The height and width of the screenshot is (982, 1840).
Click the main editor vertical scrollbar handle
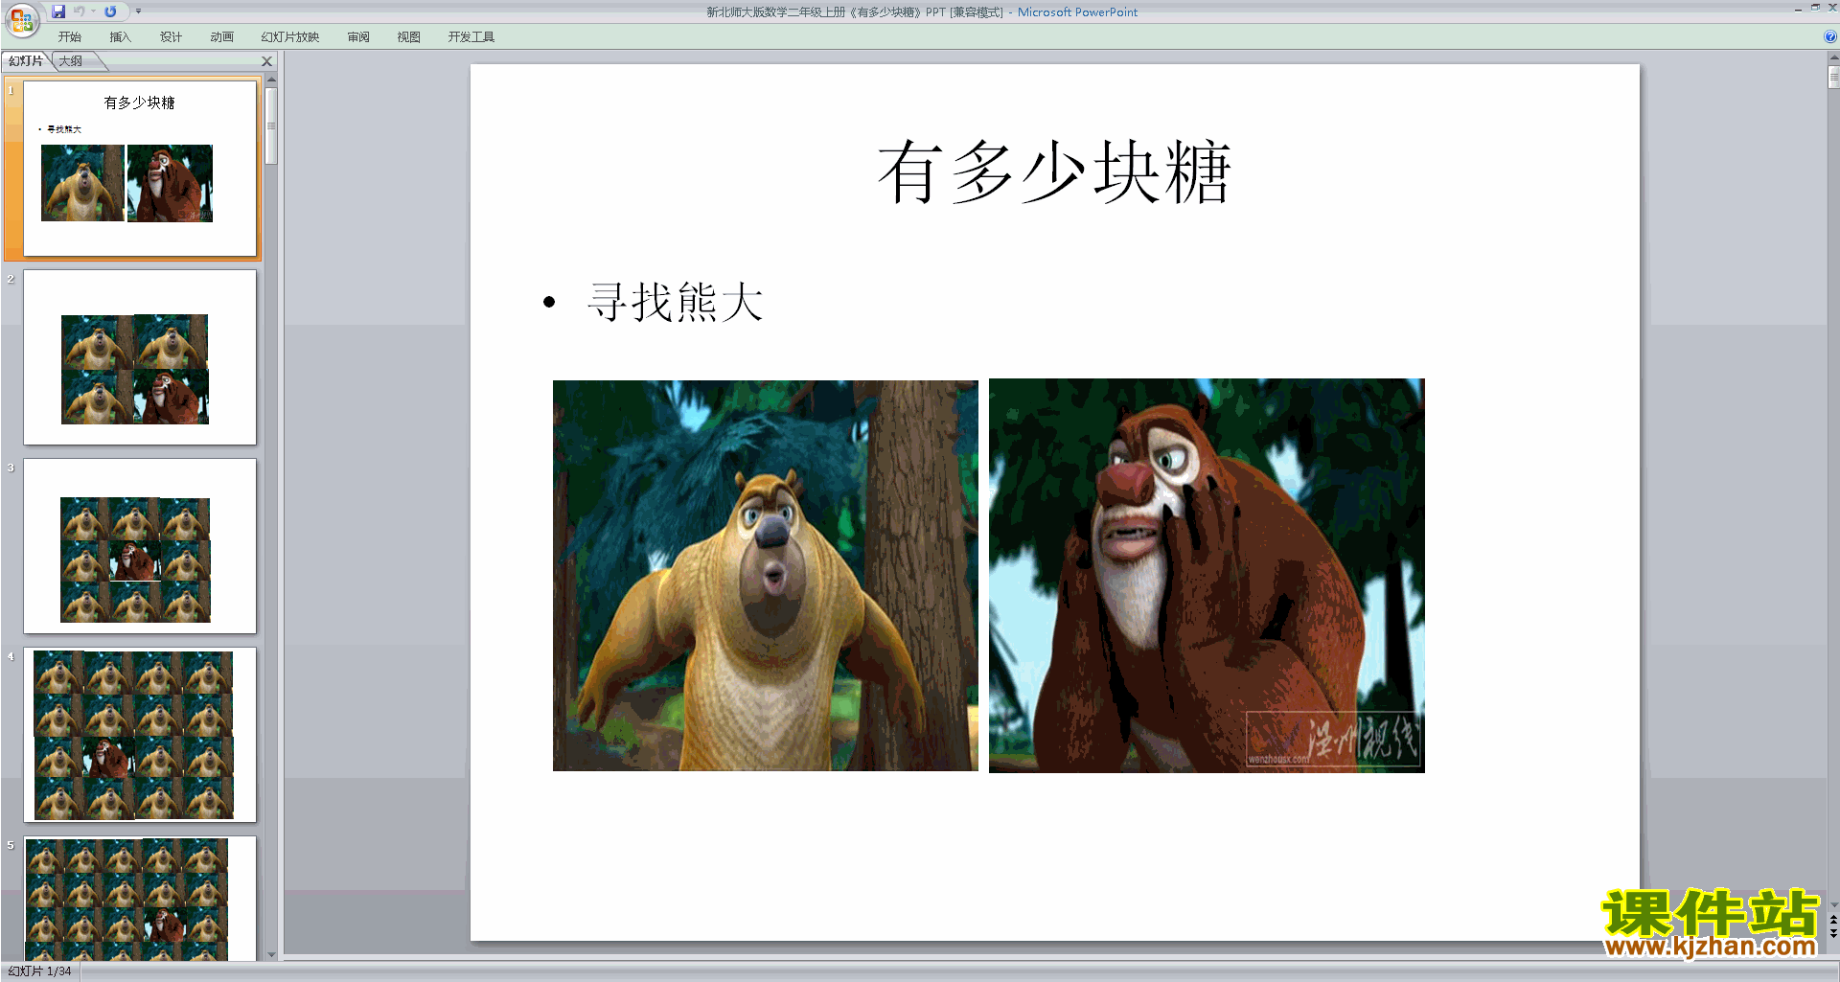[1833, 77]
